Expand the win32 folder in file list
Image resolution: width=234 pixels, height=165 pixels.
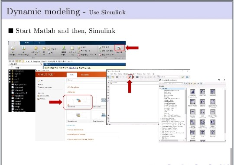point(10,79)
